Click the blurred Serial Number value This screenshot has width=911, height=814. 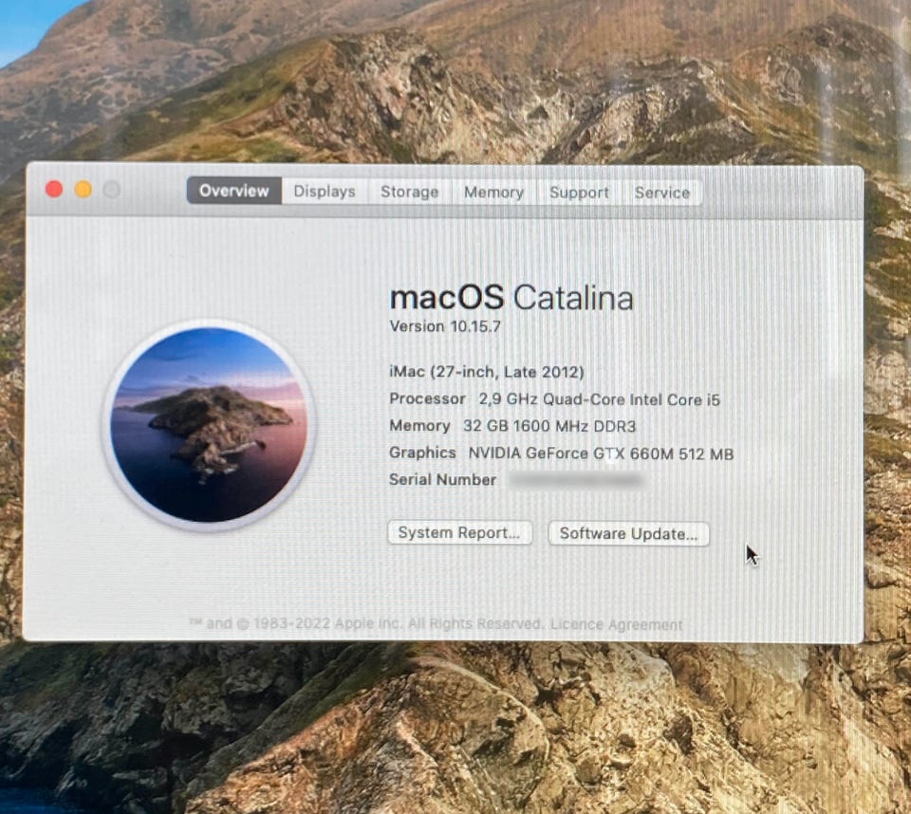pyautogui.click(x=576, y=480)
